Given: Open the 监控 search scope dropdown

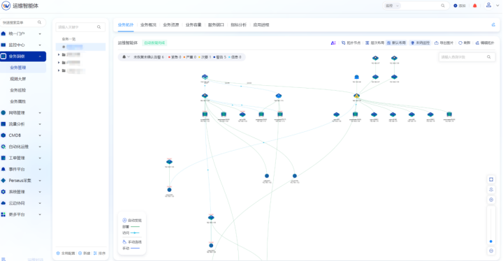Looking at the screenshot, I should 392,6.
